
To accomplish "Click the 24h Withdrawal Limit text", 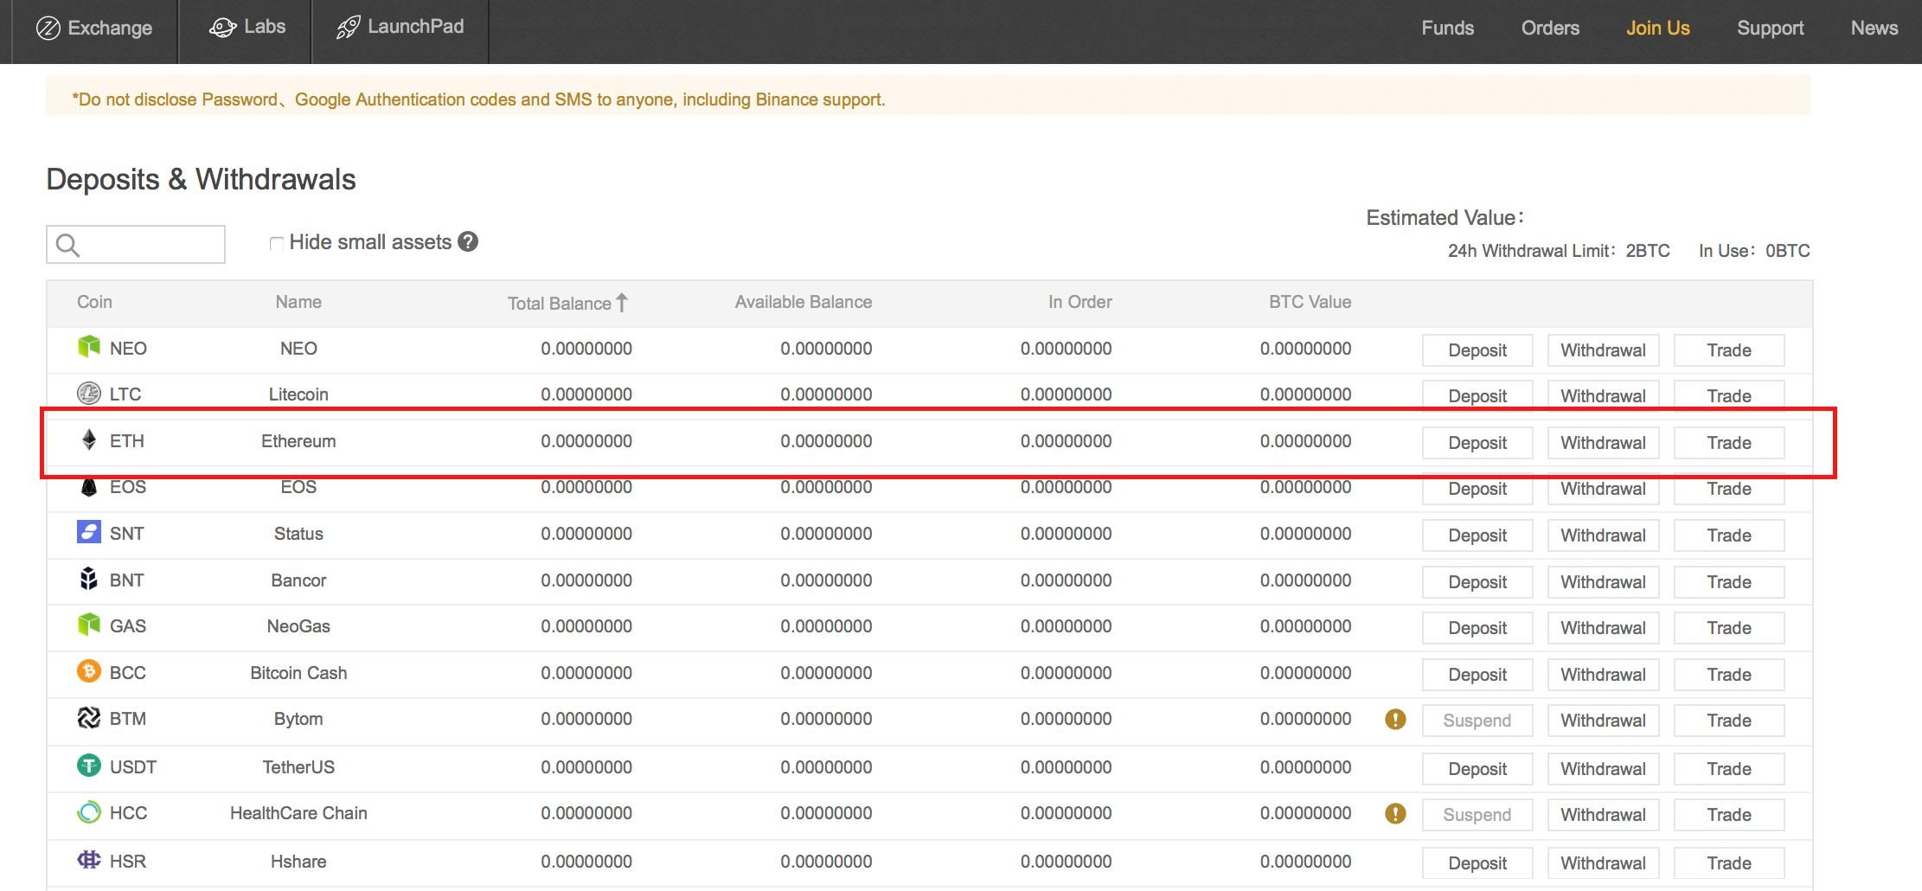I will [1559, 251].
